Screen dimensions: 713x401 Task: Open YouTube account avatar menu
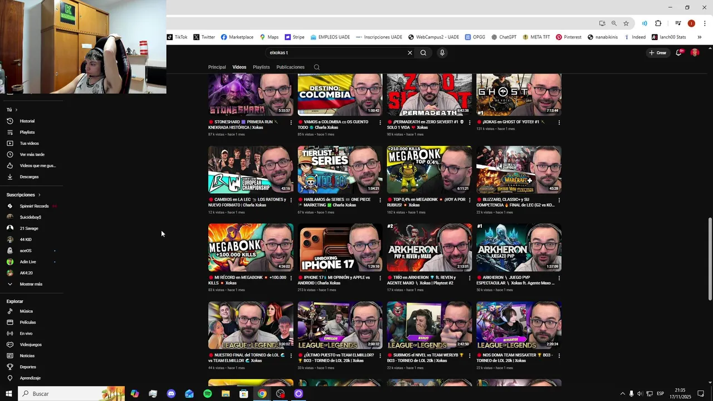point(695,52)
